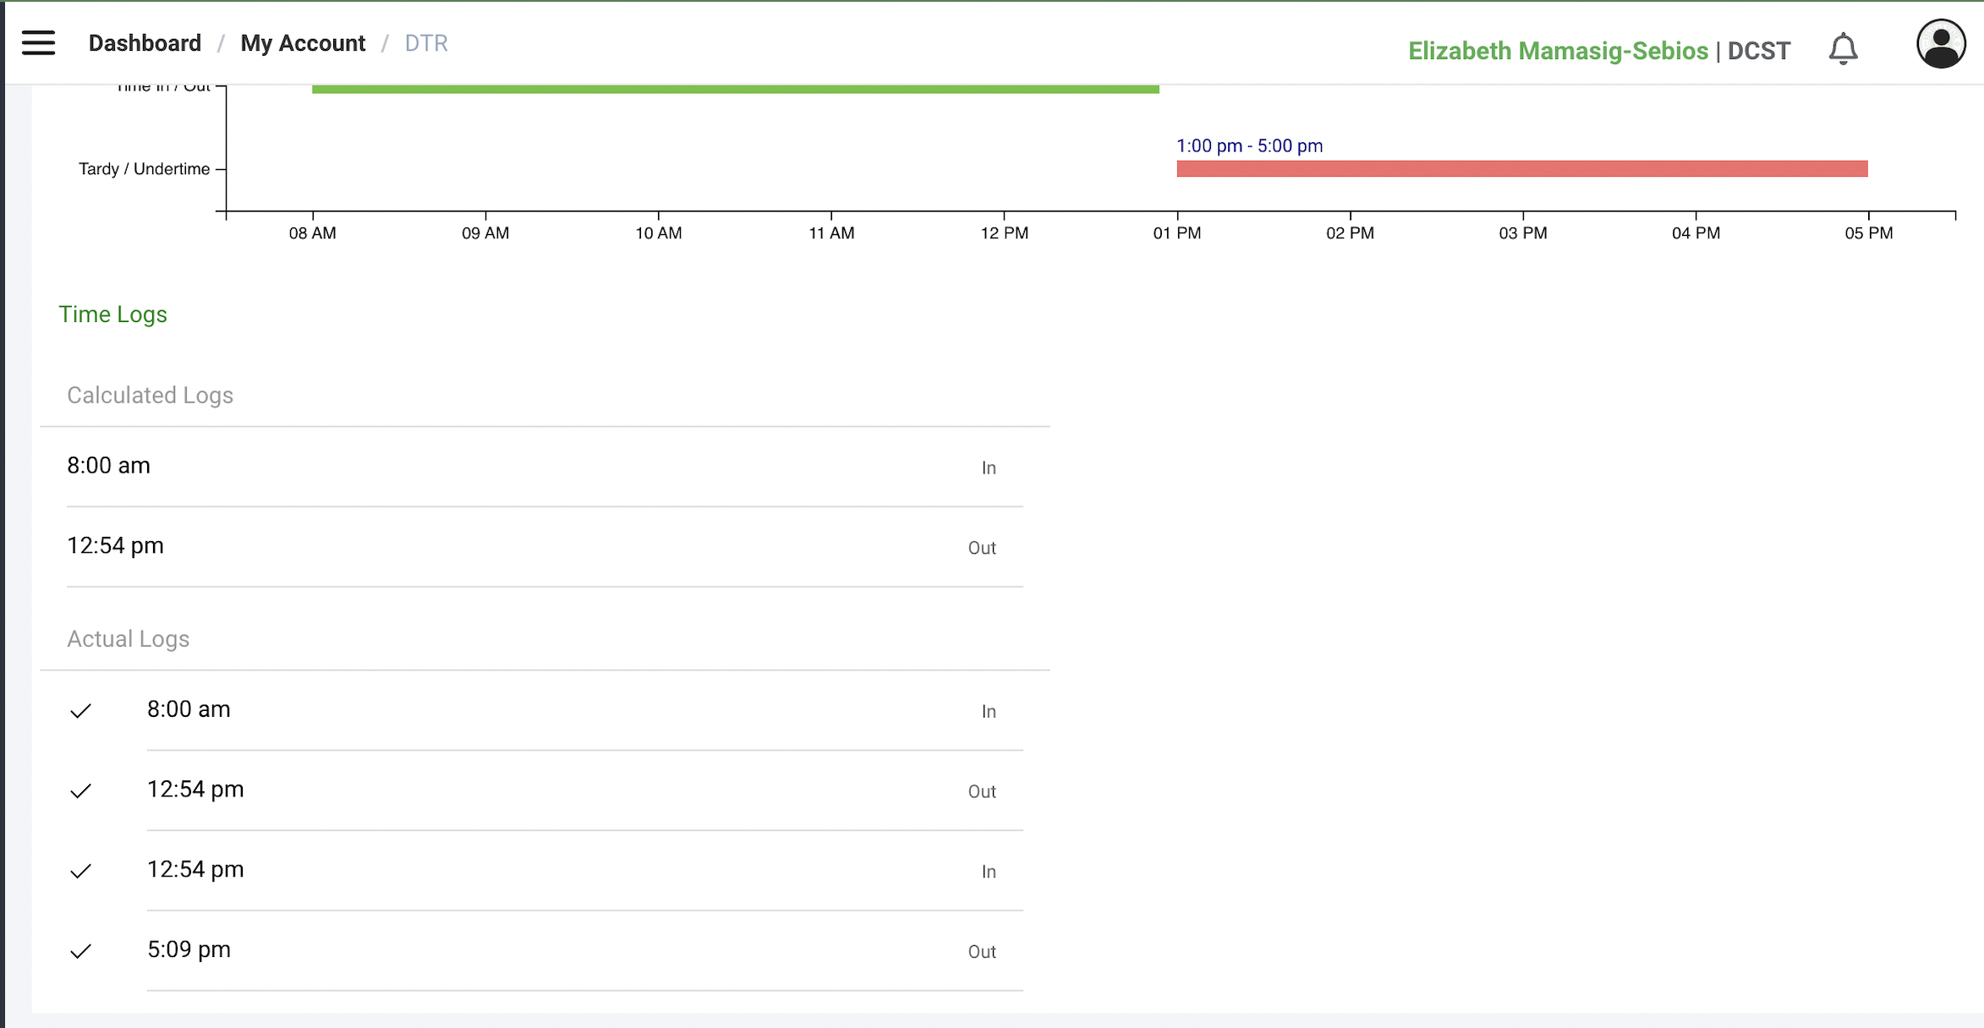Click the 1:00 pm - 5:00 pm label

coord(1249,145)
